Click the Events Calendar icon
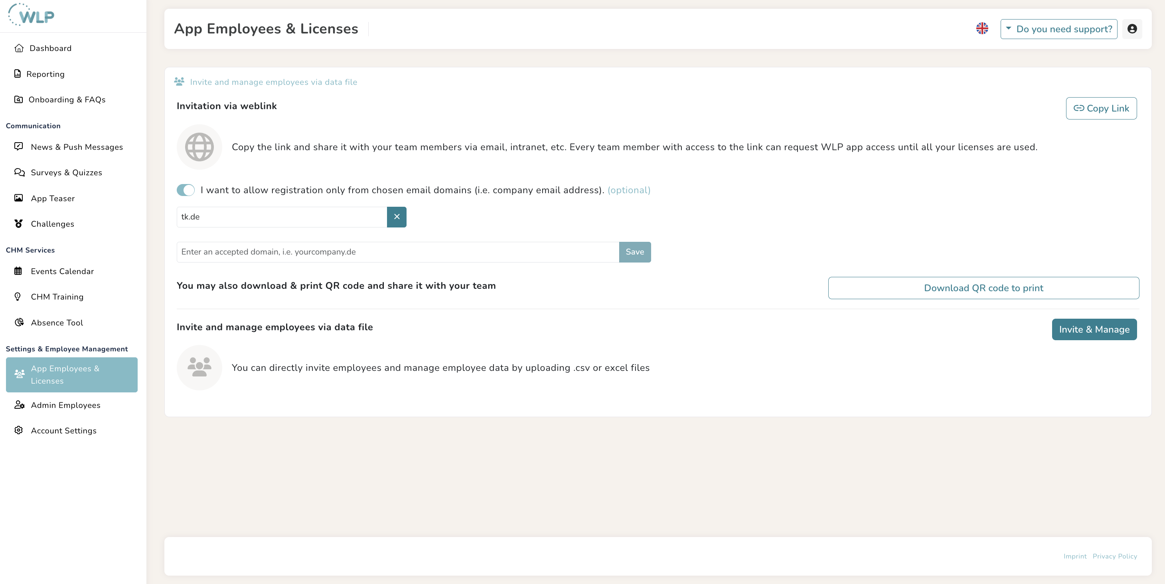Screen dimensions: 1165x584 point(18,271)
